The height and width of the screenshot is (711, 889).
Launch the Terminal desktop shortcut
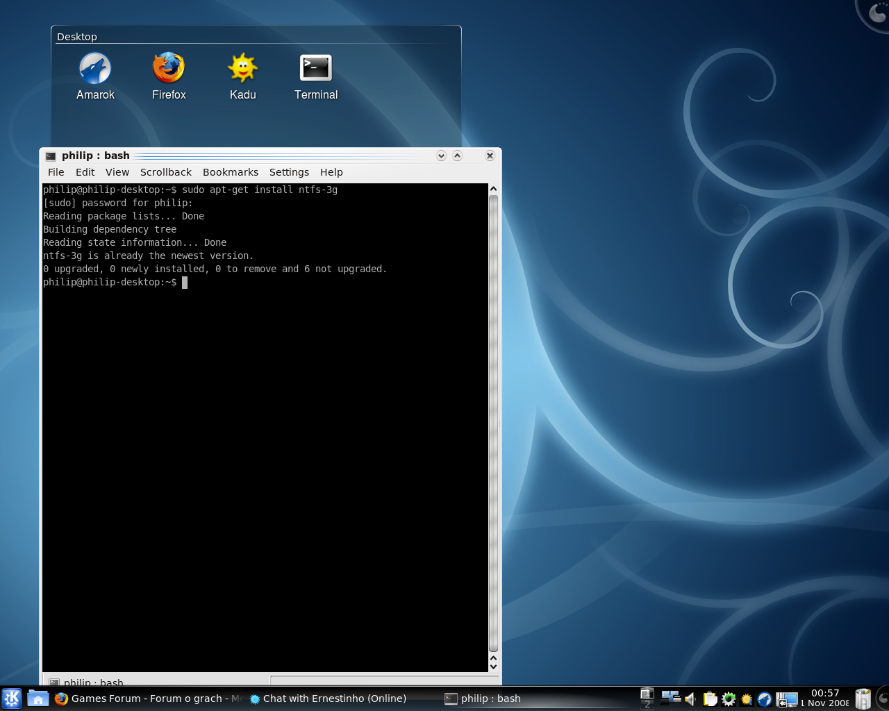pyautogui.click(x=315, y=69)
